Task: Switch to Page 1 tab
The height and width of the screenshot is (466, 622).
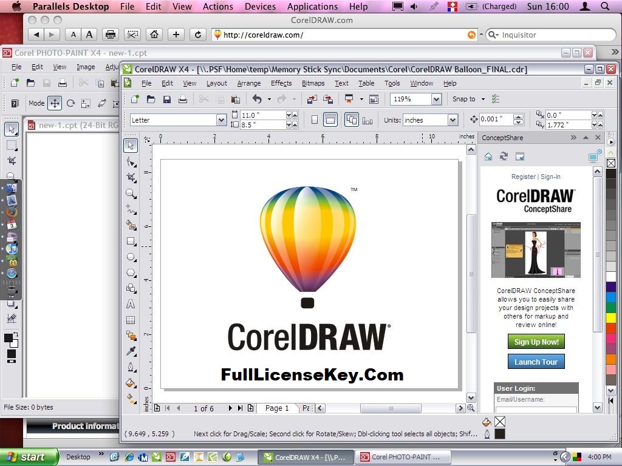Action: (x=277, y=408)
